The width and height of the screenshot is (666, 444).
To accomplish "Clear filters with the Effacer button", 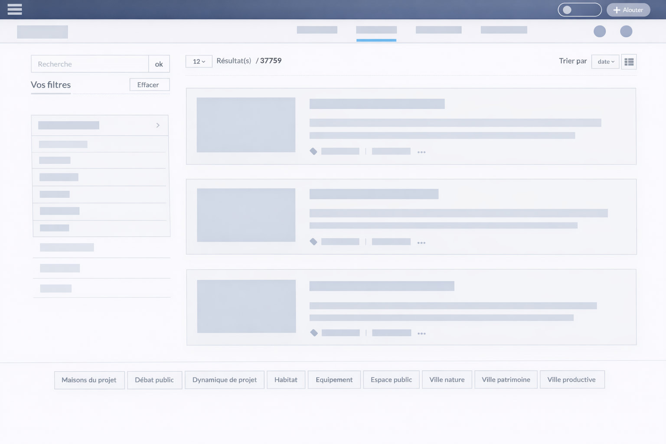I will [x=149, y=85].
